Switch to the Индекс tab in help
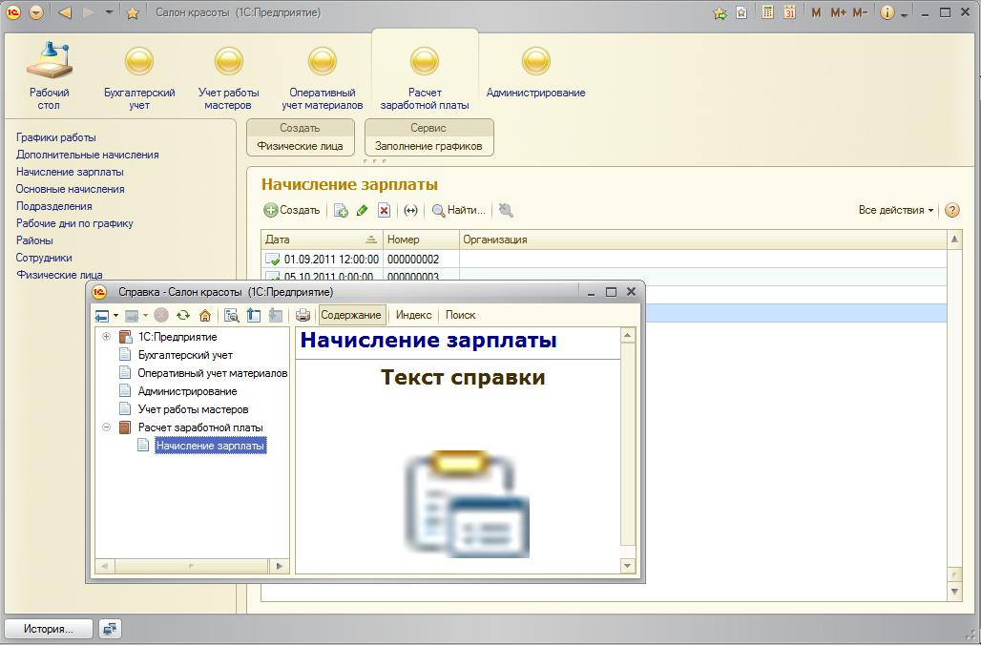The image size is (981, 646). tap(413, 315)
